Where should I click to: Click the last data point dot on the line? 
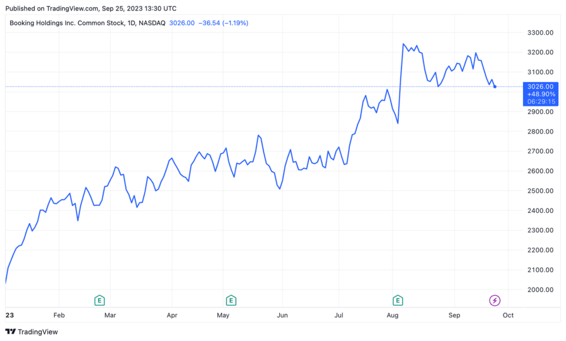[495, 87]
